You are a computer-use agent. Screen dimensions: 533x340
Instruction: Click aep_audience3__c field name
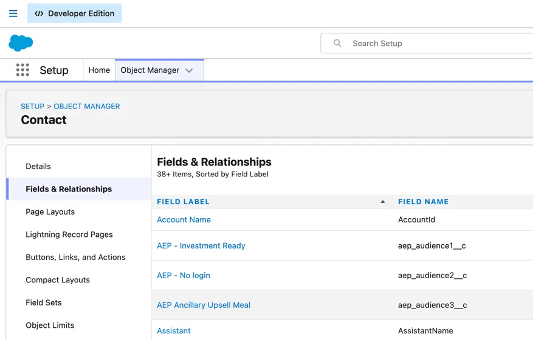tap(432, 305)
